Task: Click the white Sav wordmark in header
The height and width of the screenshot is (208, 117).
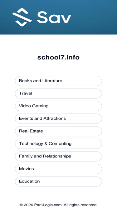Action: (54, 17)
